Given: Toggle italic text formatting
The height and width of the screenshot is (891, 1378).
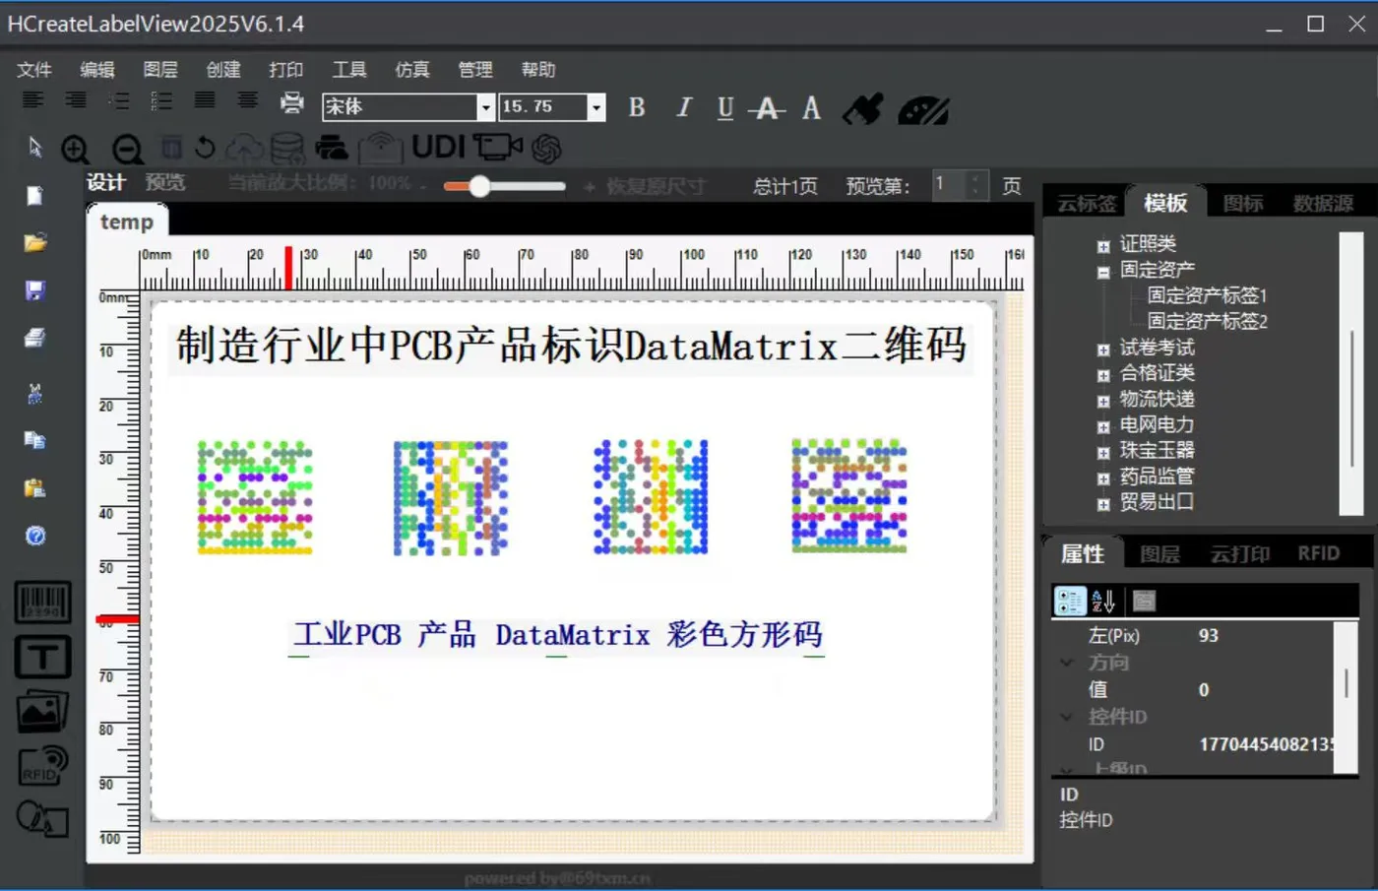Looking at the screenshot, I should [x=684, y=107].
